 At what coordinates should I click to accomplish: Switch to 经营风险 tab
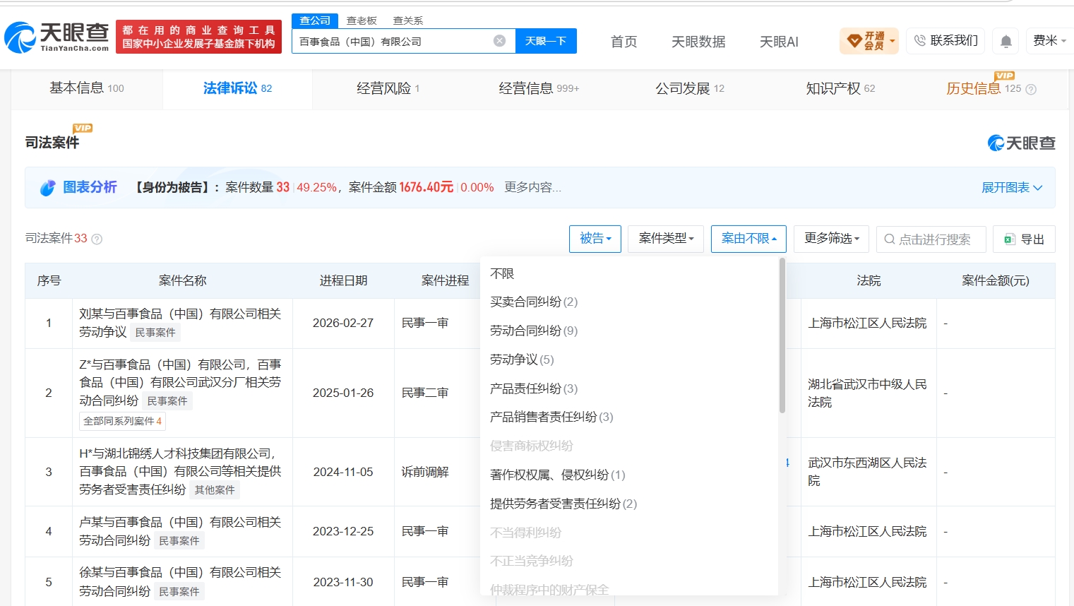click(388, 89)
